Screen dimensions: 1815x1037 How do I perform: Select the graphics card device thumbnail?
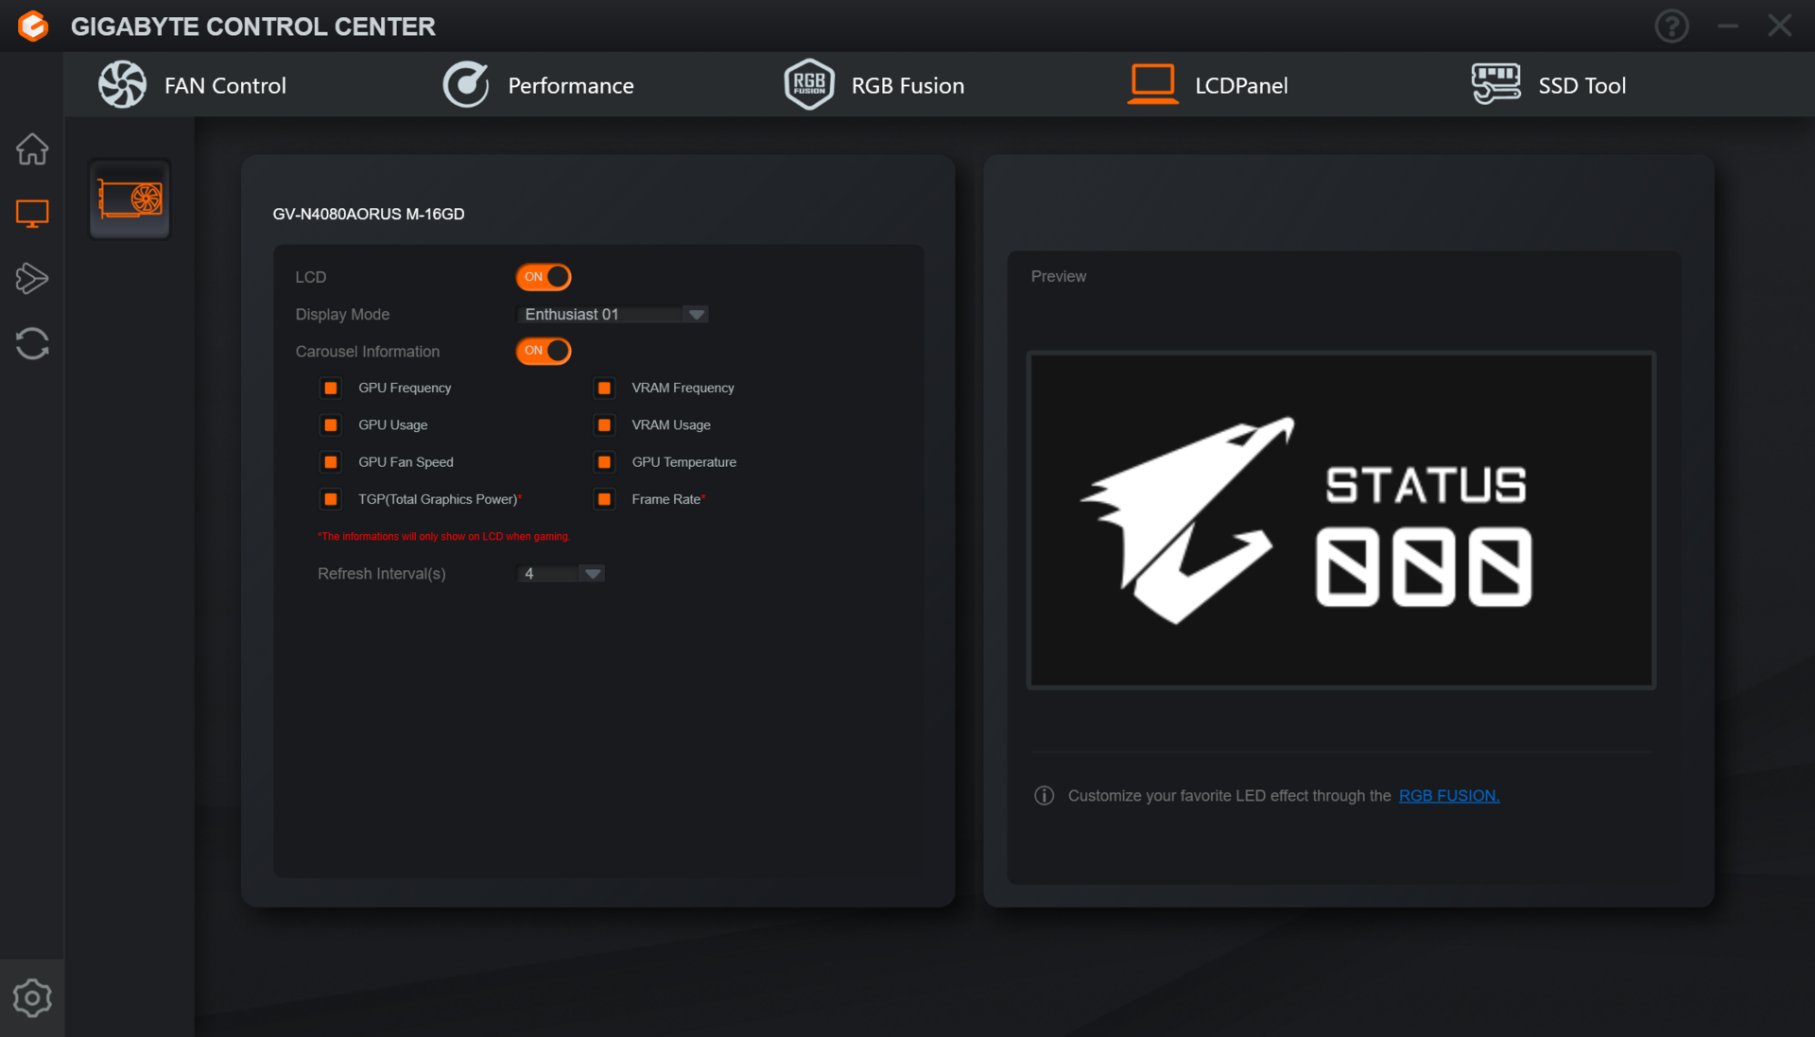(130, 199)
